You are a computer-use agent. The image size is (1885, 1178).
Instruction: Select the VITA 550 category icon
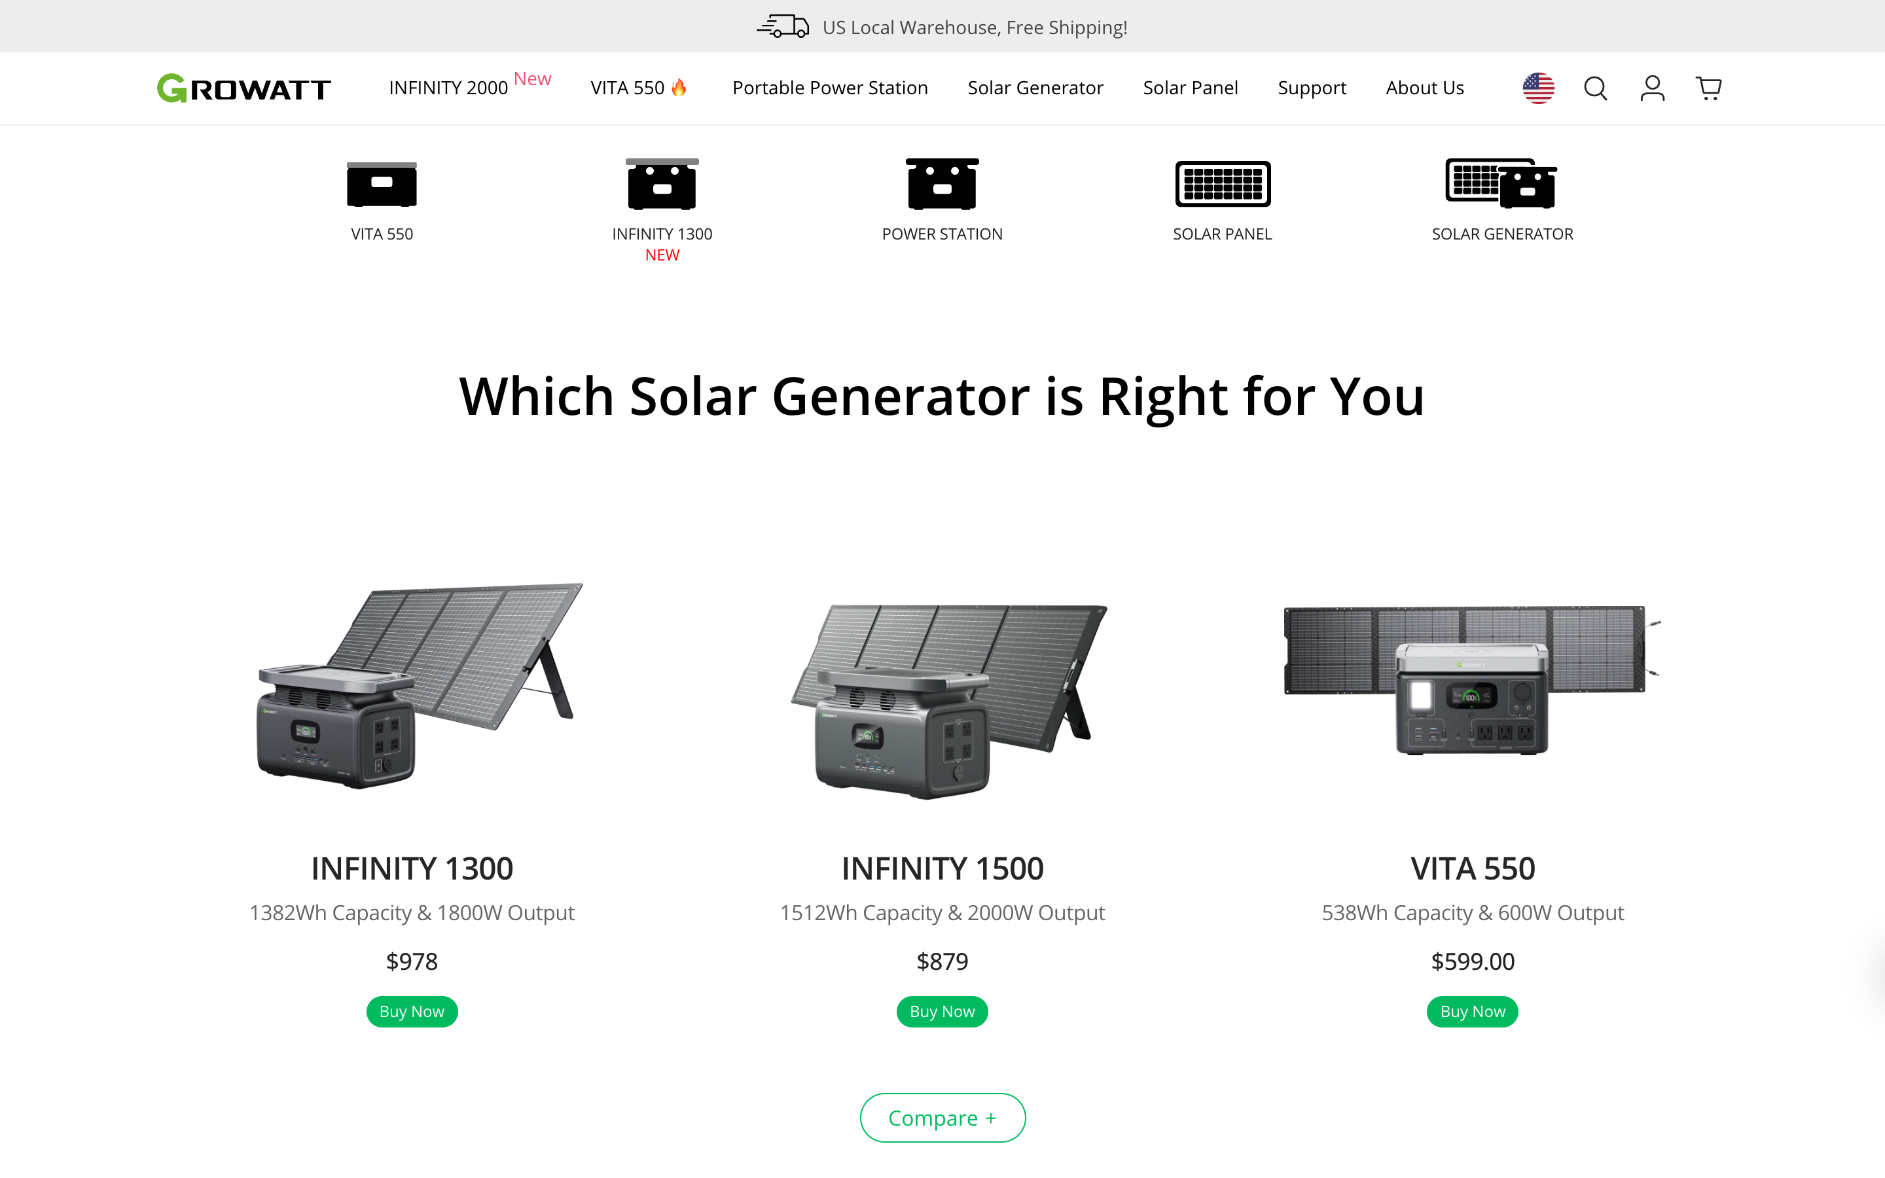click(x=381, y=185)
